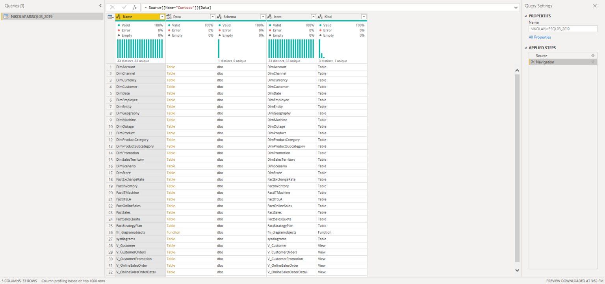Click the column profiling status bar text
Image resolution: width=605 pixels, height=284 pixels.
point(73,281)
